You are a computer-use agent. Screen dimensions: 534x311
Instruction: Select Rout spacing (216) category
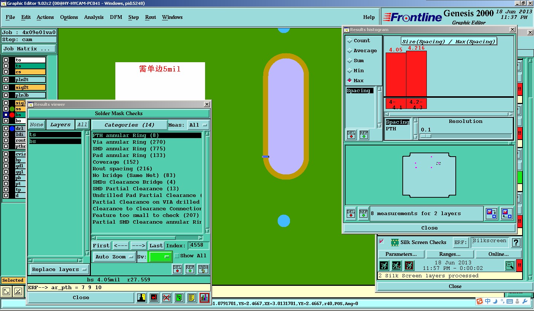[x=122, y=169]
